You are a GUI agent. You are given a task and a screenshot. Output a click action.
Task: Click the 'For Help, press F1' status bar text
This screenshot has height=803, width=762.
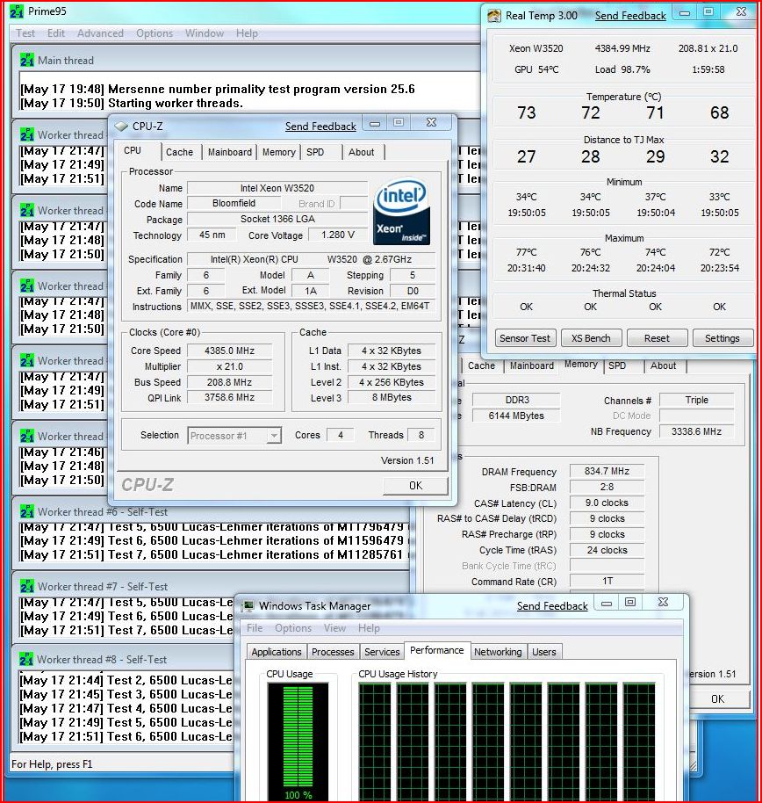[52, 764]
